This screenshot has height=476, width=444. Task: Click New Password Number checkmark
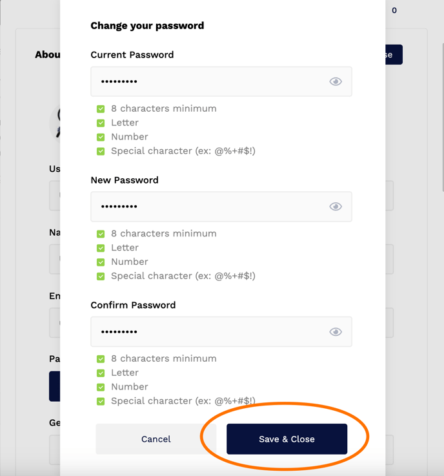[101, 262]
